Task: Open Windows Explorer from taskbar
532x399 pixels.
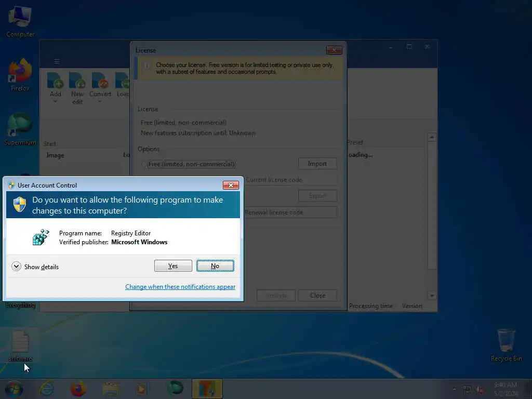Action: pyautogui.click(x=110, y=389)
